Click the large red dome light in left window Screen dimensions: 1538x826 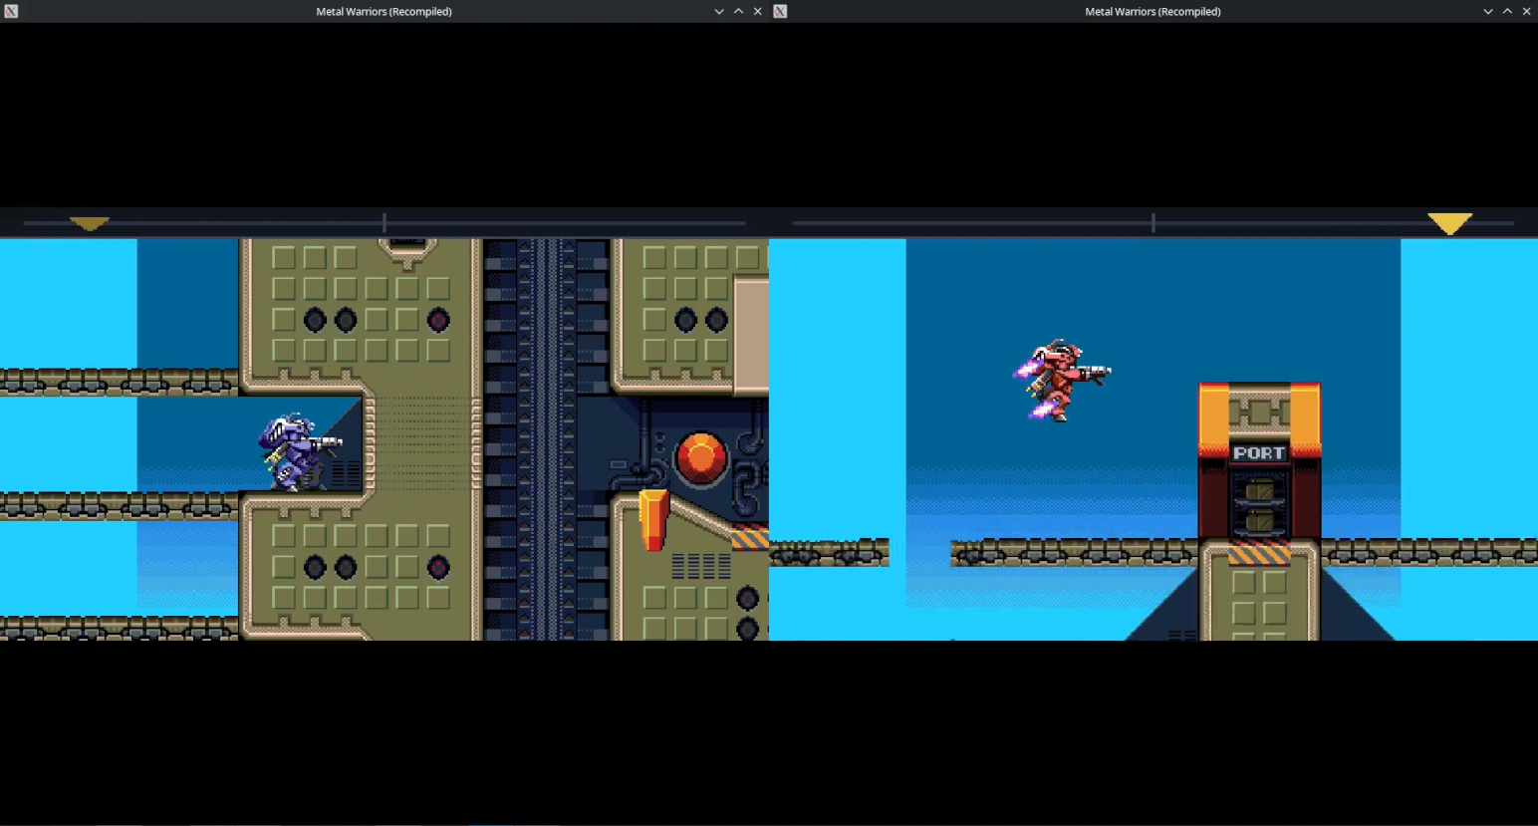[701, 458]
